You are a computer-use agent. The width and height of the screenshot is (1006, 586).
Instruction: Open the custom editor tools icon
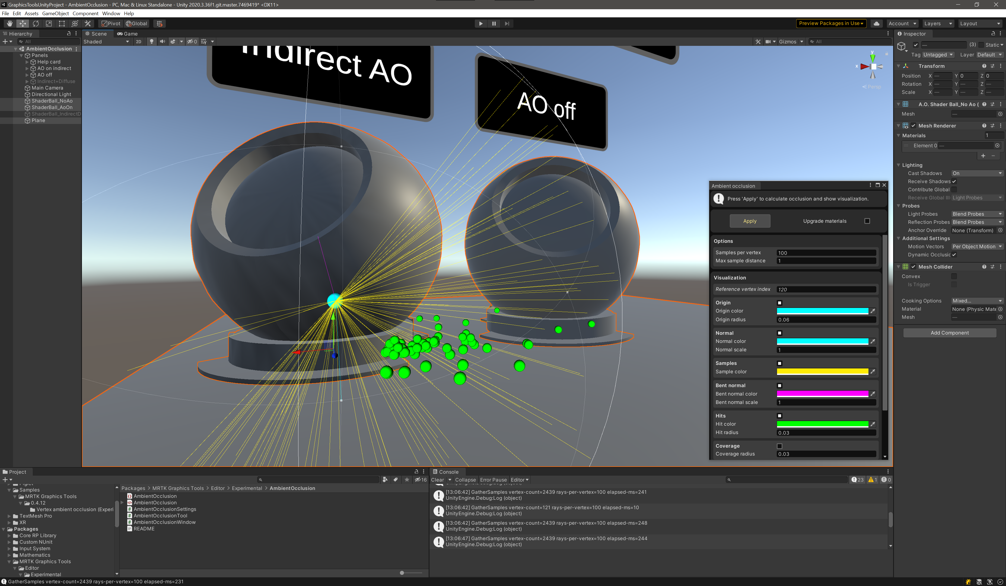click(x=88, y=24)
